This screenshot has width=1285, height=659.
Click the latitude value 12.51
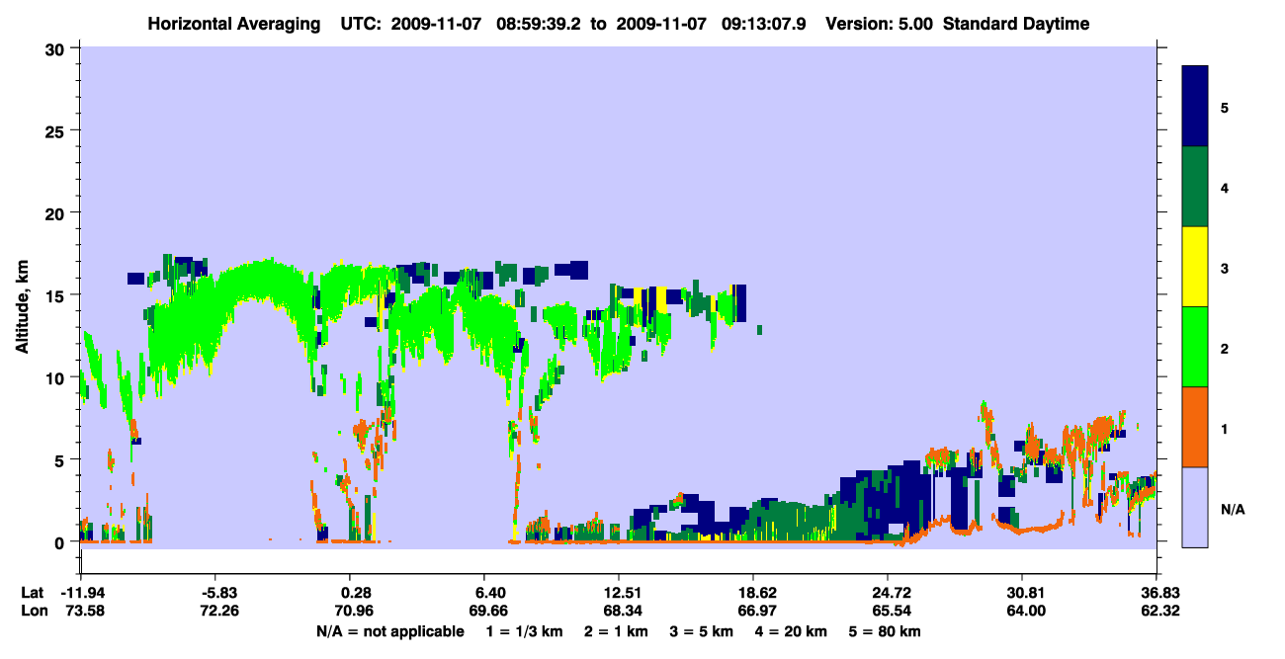(618, 594)
